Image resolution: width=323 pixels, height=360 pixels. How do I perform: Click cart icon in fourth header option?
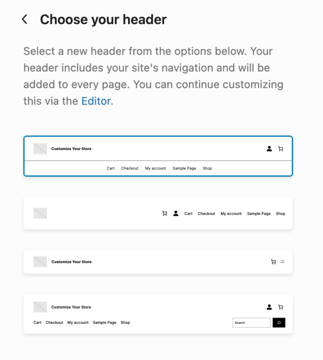click(x=281, y=307)
